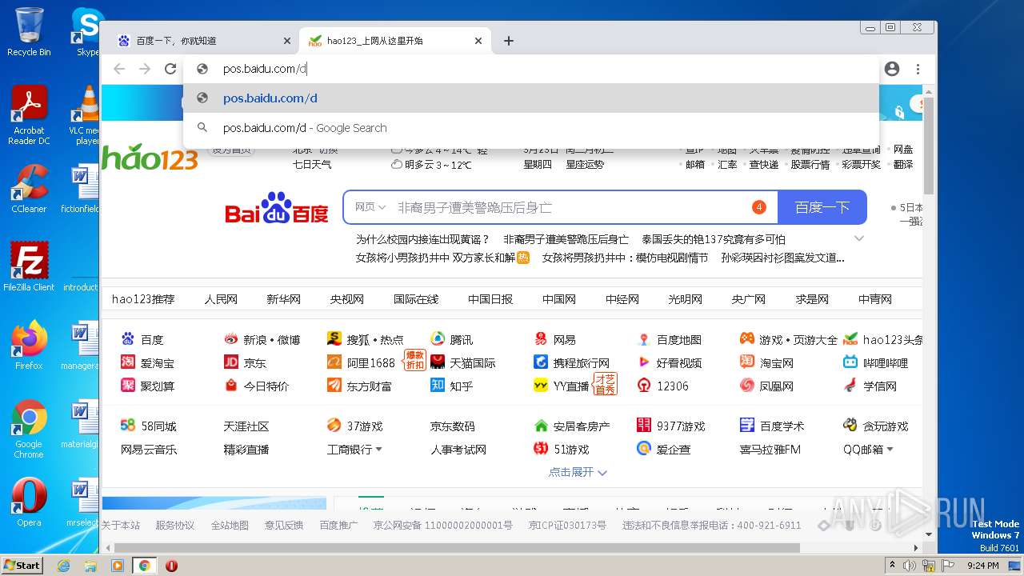Switch to hao123 tab
Image resolution: width=1024 pixels, height=576 pixels.
point(395,41)
